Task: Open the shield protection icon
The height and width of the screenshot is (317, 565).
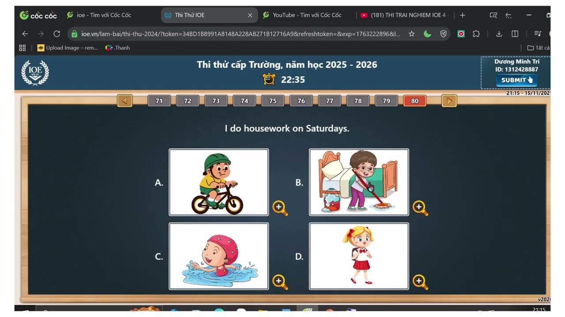Action: coord(444,34)
